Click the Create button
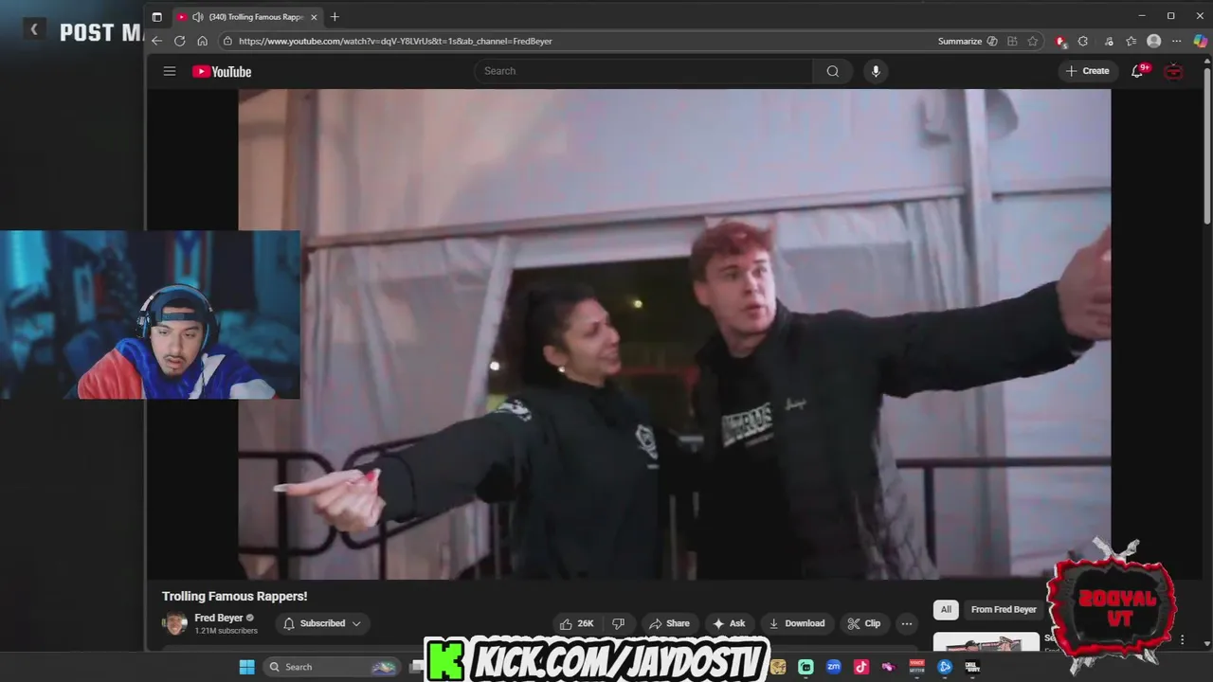Image resolution: width=1213 pixels, height=682 pixels. [1087, 71]
